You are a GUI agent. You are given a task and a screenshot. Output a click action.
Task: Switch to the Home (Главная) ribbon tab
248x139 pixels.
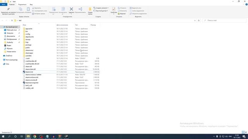tap(12, 5)
